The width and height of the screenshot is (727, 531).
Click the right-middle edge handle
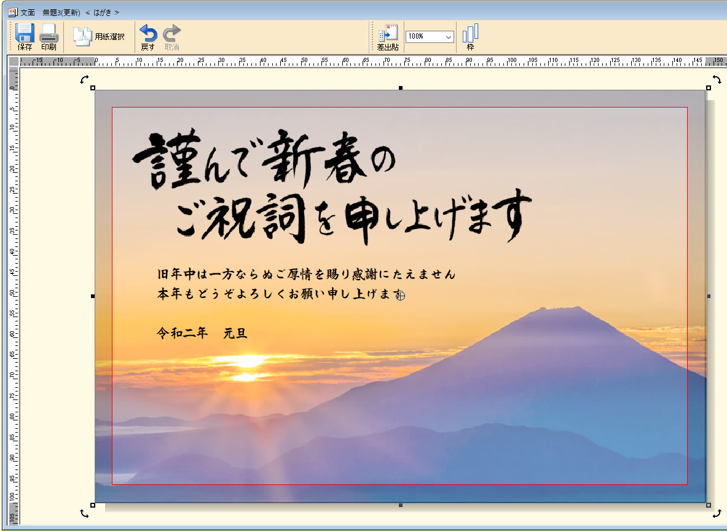point(709,296)
